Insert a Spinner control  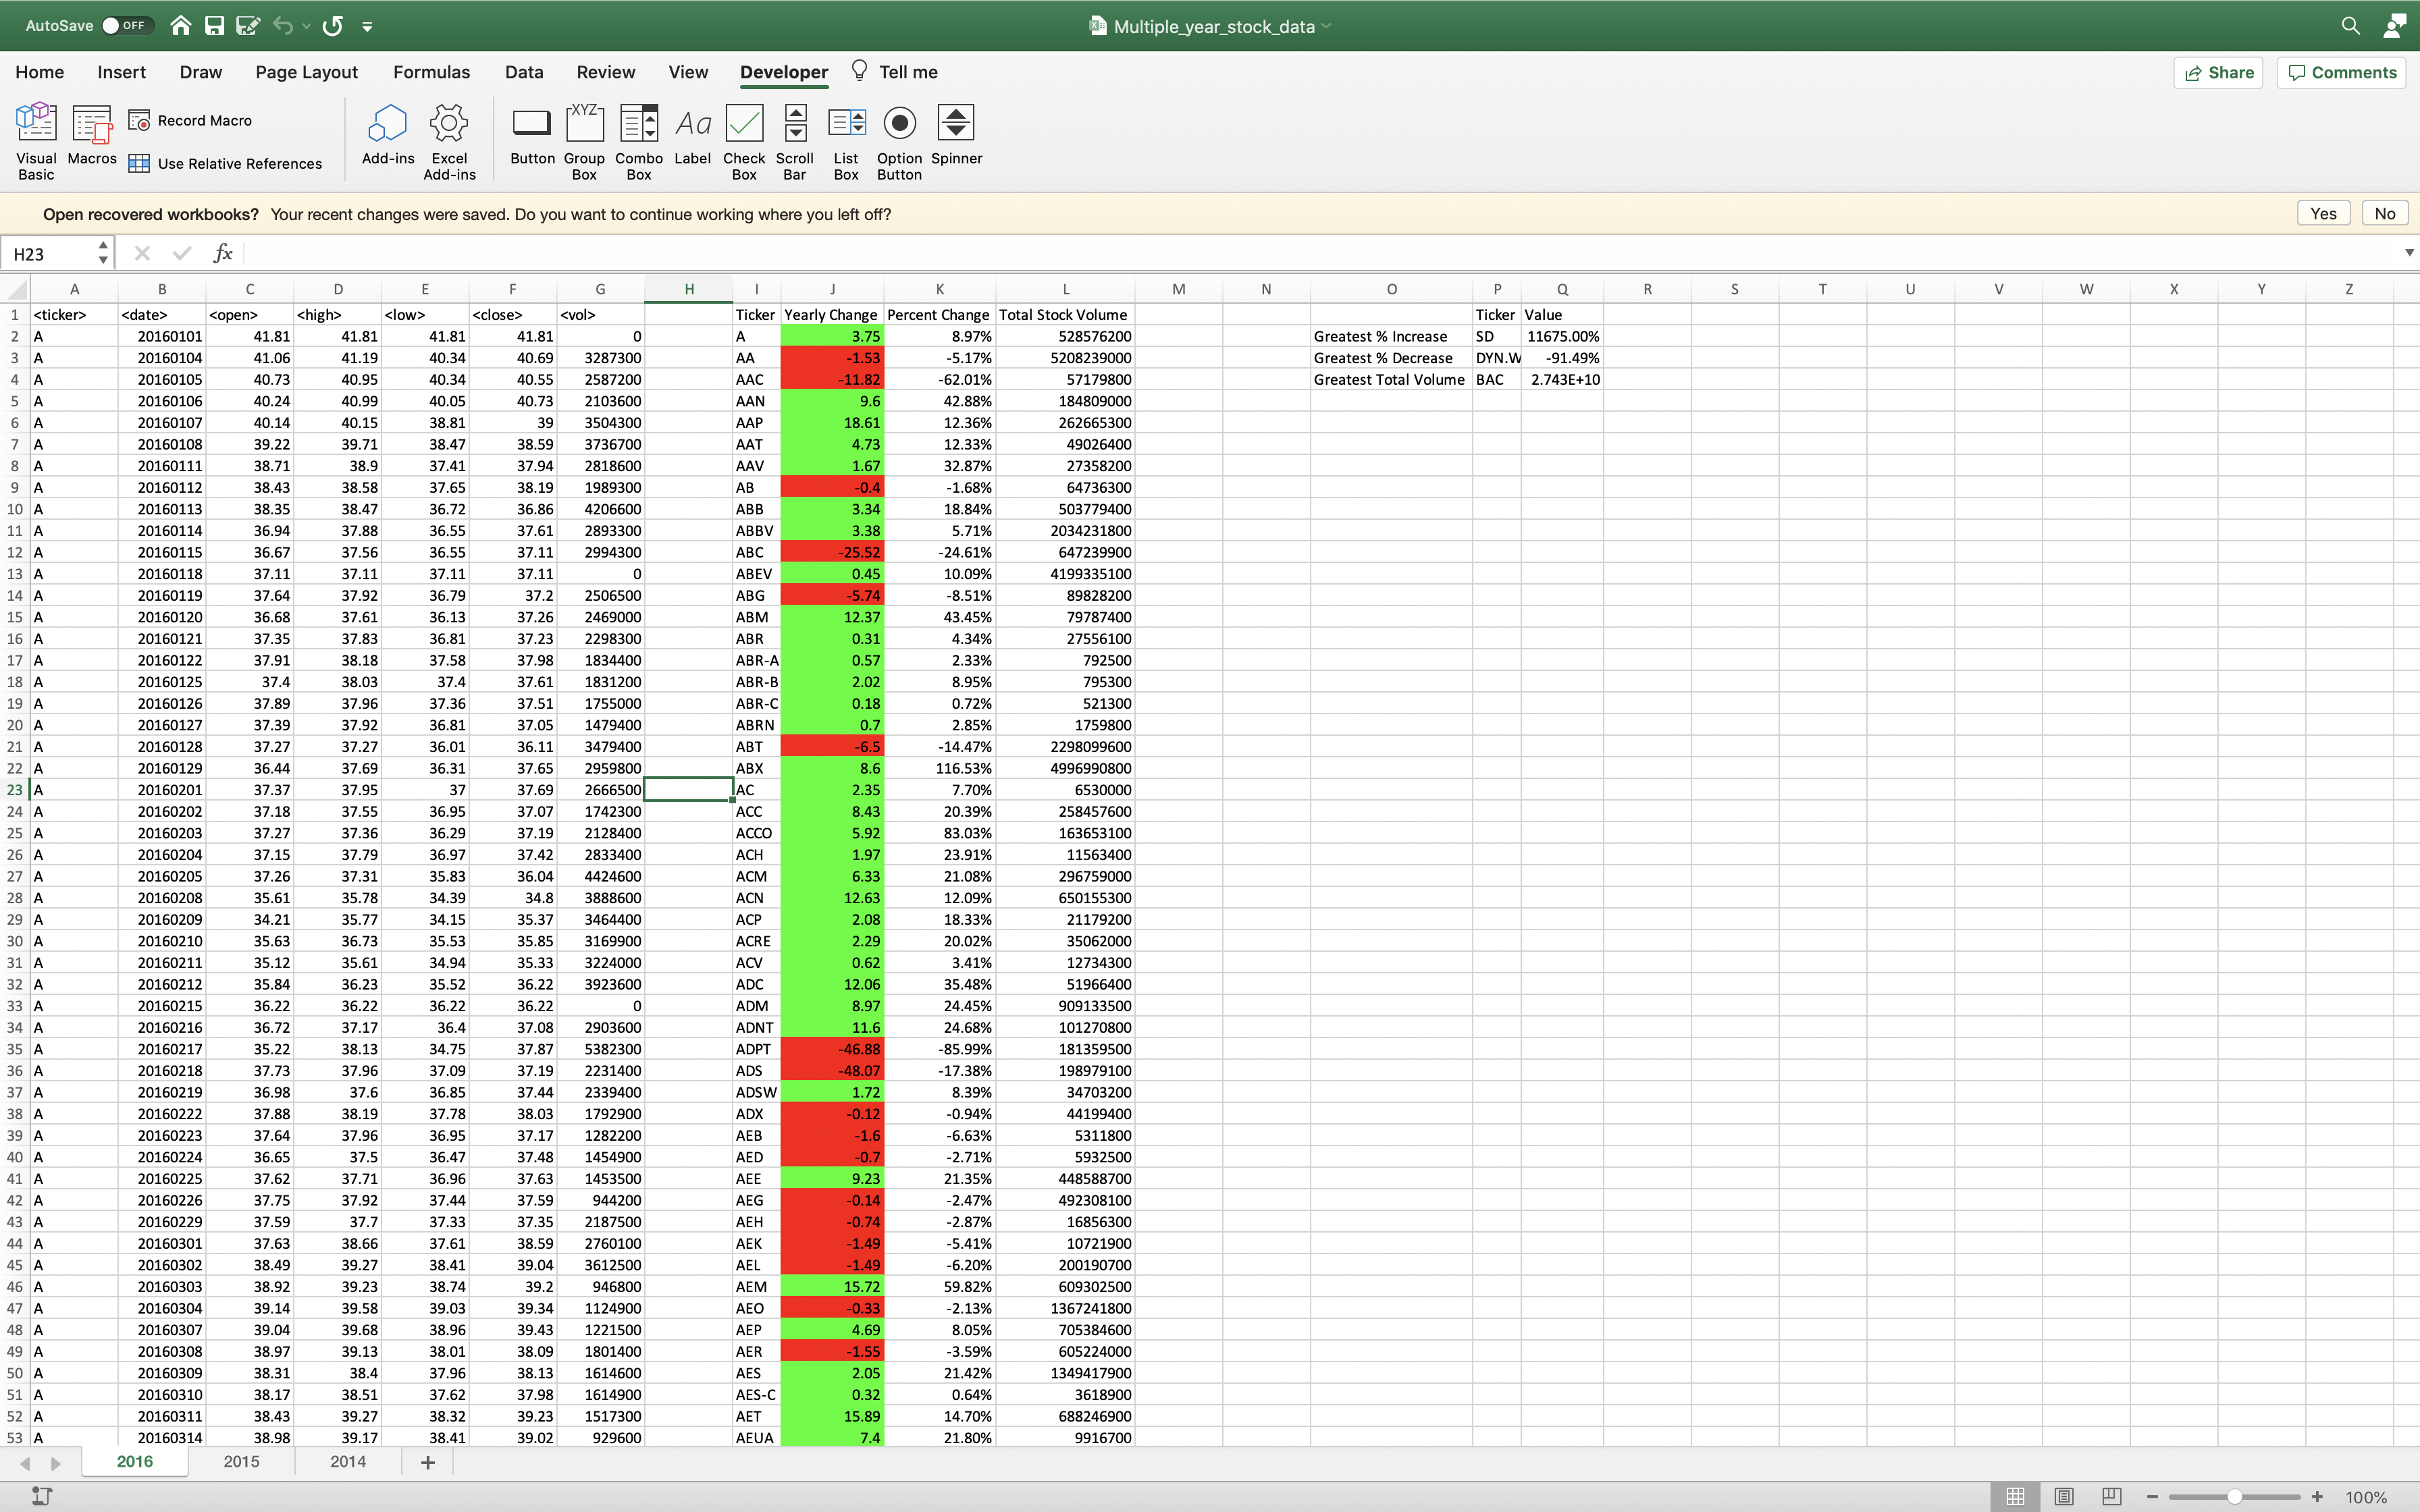pos(956,134)
